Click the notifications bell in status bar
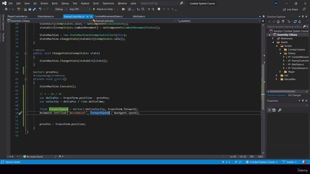 coord(305,162)
